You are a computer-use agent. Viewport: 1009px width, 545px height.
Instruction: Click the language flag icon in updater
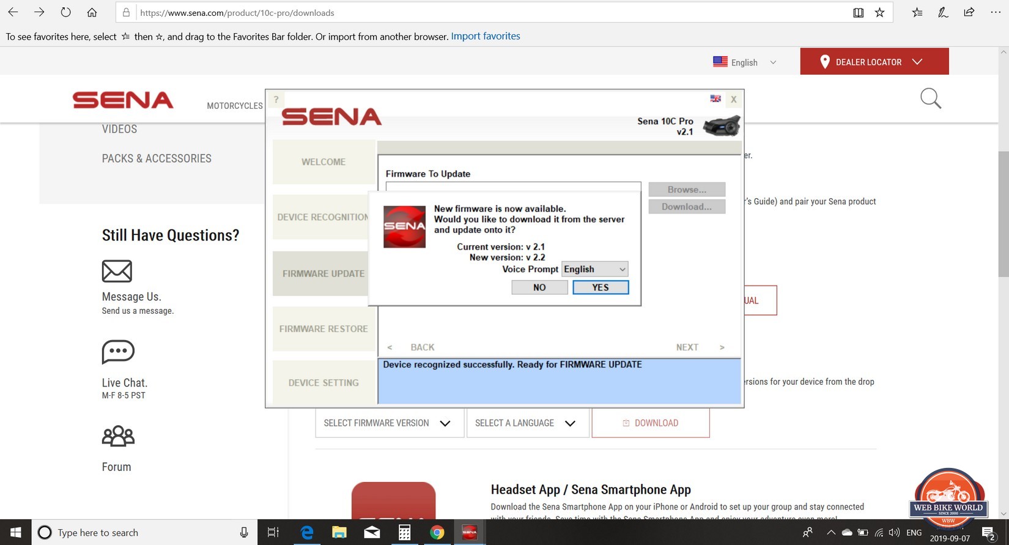click(x=715, y=98)
